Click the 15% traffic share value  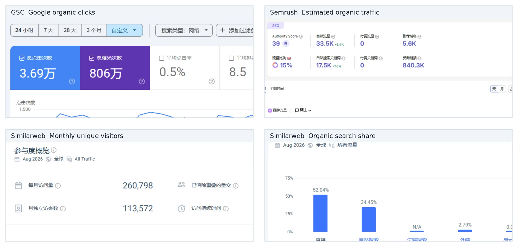point(286,65)
